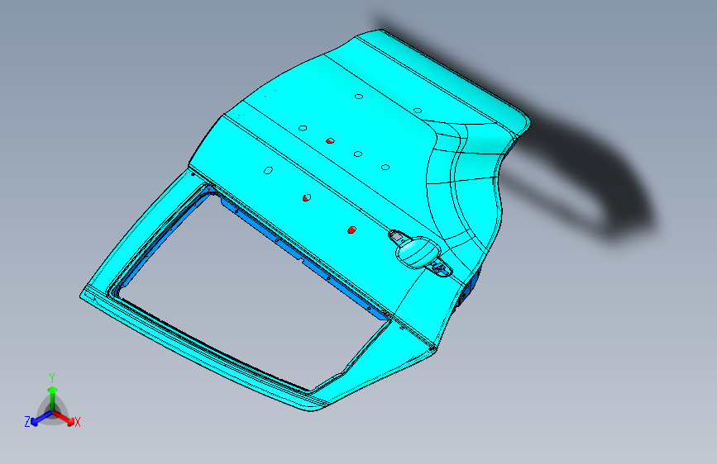
Task: Click the red X axis of the orientation triad
Action: pos(64,418)
